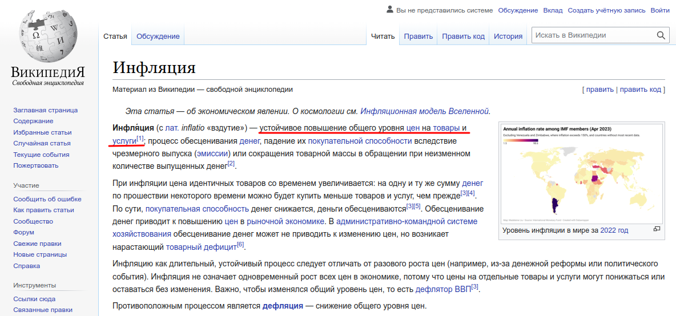This screenshot has height=316, width=676.
Task: Follow the рыночной экономике link
Action: [286, 222]
